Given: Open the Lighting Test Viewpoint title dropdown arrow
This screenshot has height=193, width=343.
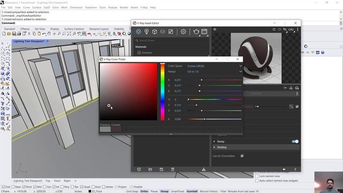Looking at the screenshot, I should tap(48, 41).
